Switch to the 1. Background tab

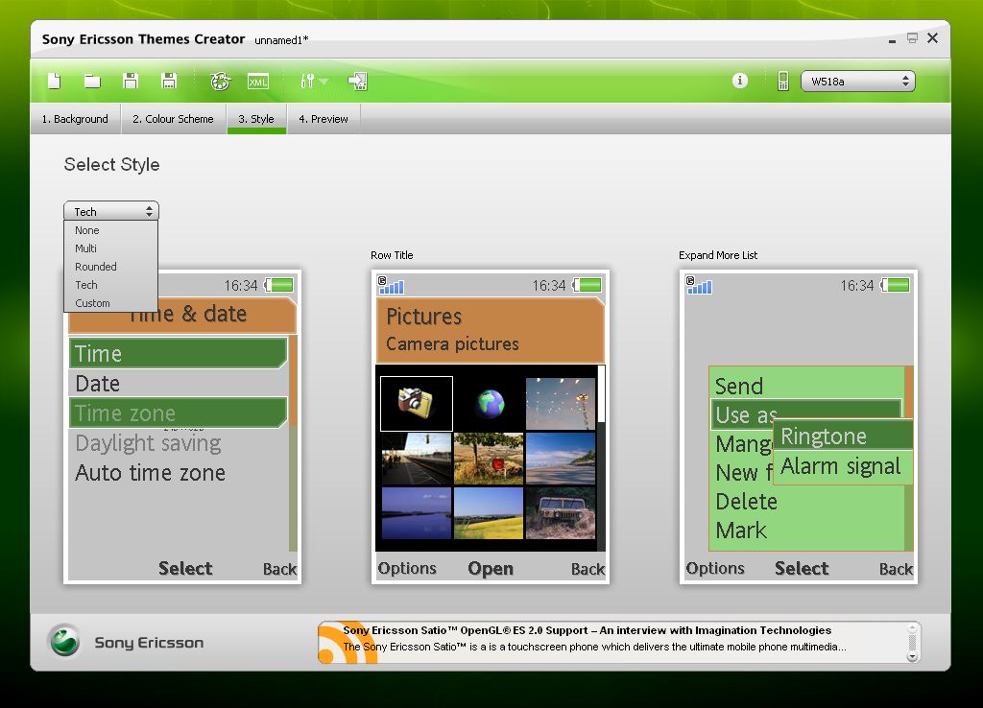click(75, 118)
